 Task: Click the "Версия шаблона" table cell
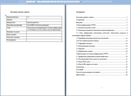pyautogui.click(x=17, y=18)
